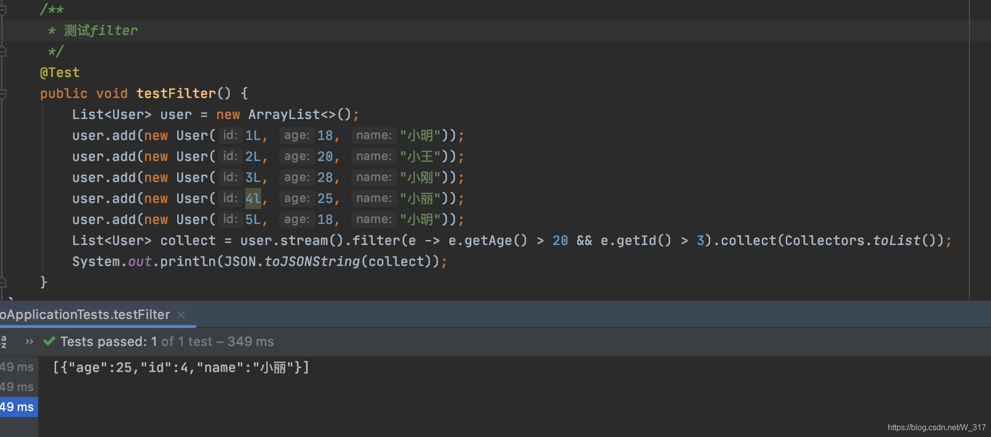Click the id value 5L

(x=253, y=219)
